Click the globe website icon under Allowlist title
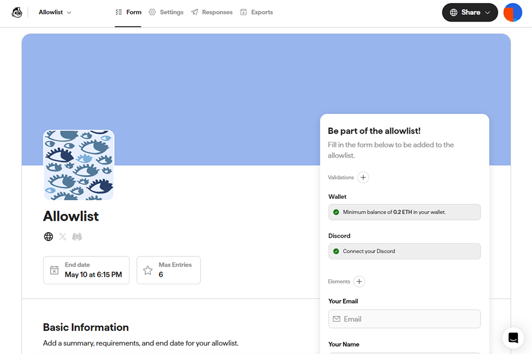532x354 pixels. point(49,237)
